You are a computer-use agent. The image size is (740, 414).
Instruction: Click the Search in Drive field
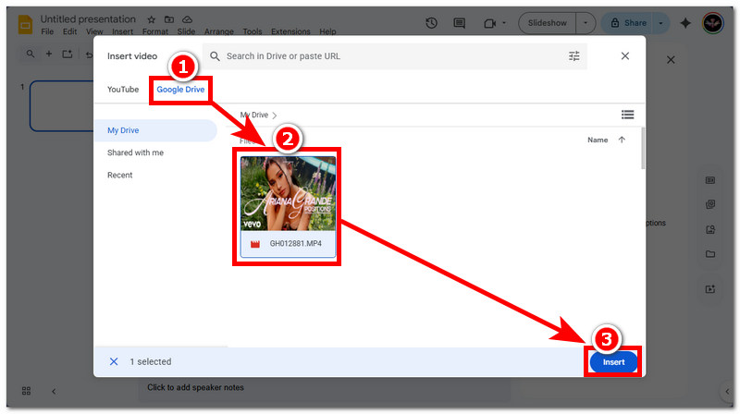(x=388, y=56)
